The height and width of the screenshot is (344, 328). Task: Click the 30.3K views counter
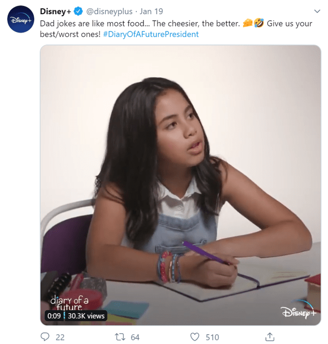click(86, 316)
